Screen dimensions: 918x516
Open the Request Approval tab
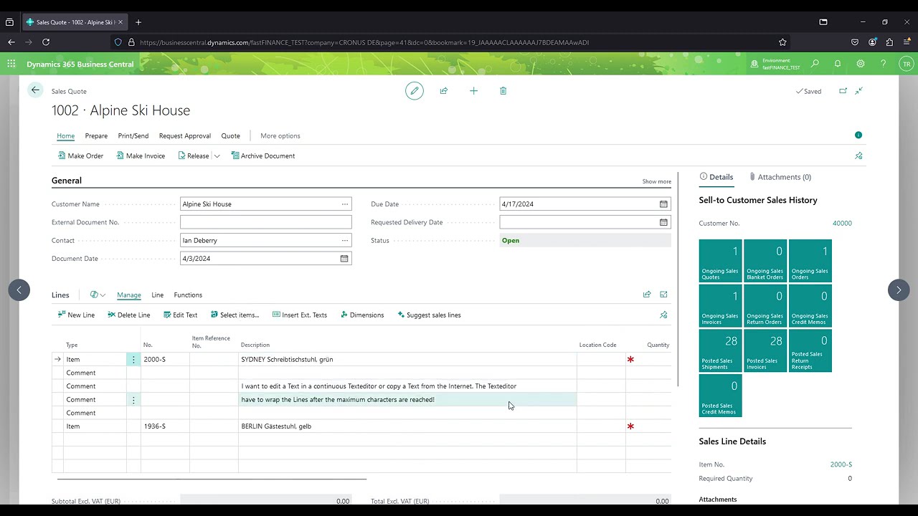[185, 135]
